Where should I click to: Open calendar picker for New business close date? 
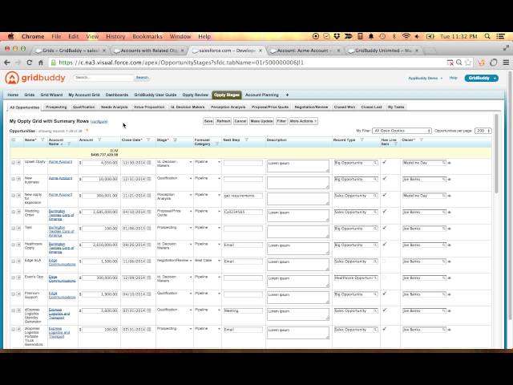(x=149, y=179)
